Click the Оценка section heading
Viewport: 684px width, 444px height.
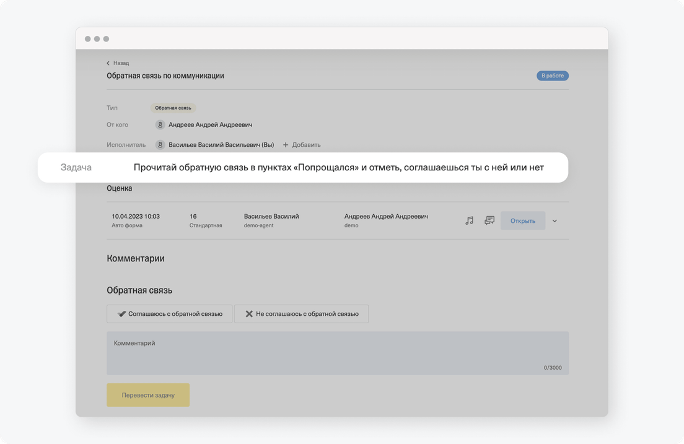tap(119, 188)
